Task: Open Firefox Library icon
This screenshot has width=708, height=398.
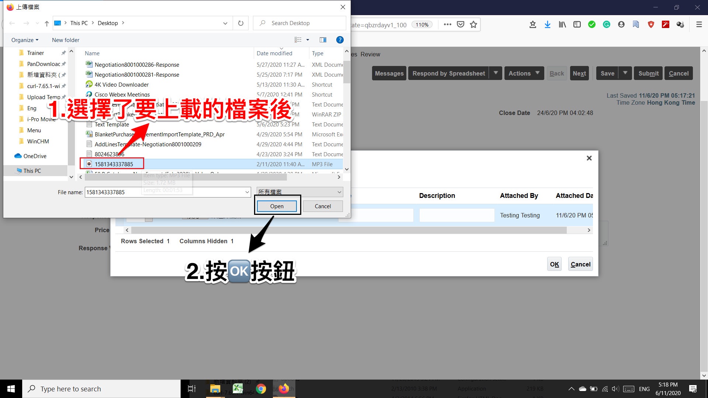Action: point(562,25)
